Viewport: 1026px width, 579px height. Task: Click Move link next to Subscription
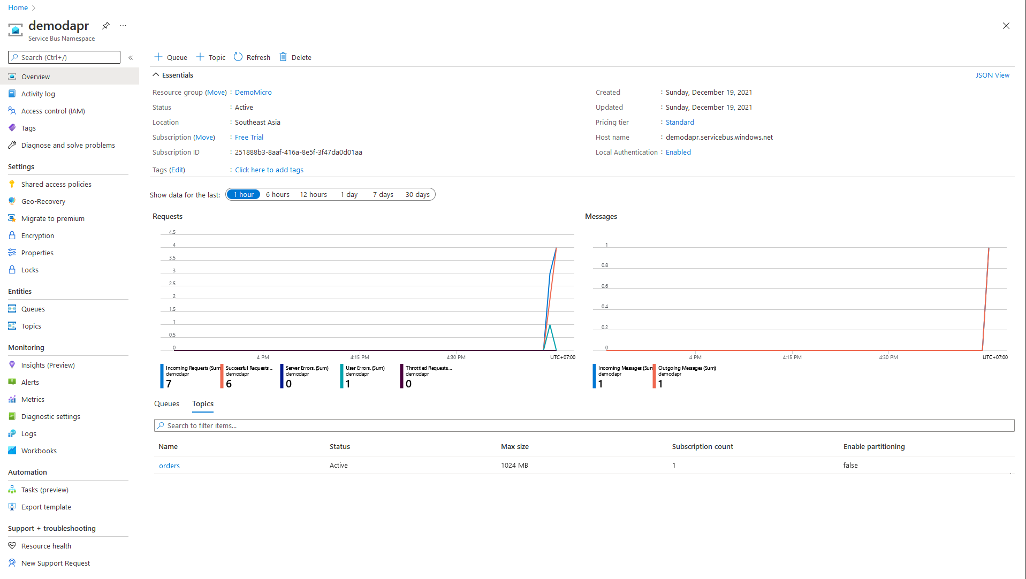pyautogui.click(x=204, y=137)
